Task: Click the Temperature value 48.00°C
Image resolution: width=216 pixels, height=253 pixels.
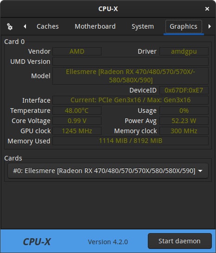Action: click(77, 111)
